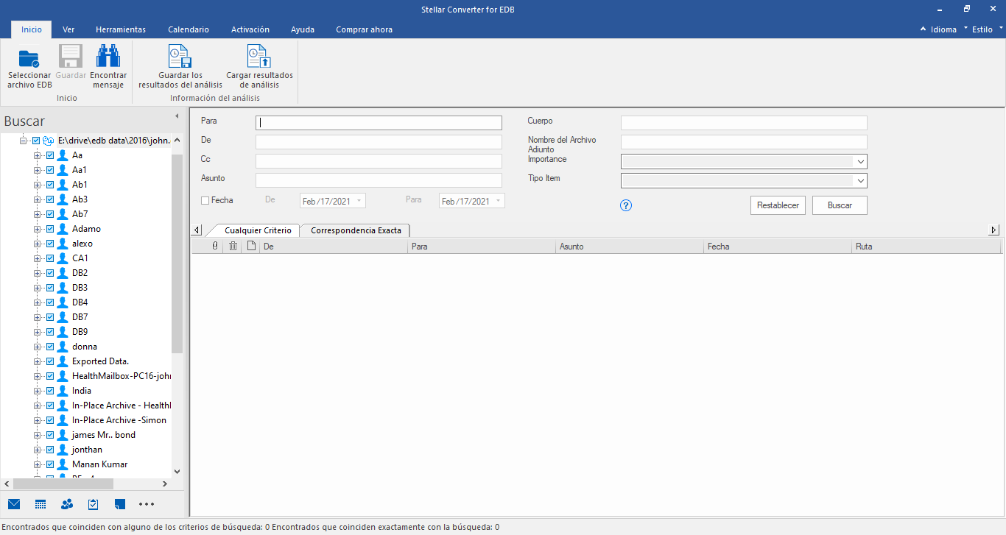Open the Para date picker dropdown
1006x535 pixels.
point(498,201)
